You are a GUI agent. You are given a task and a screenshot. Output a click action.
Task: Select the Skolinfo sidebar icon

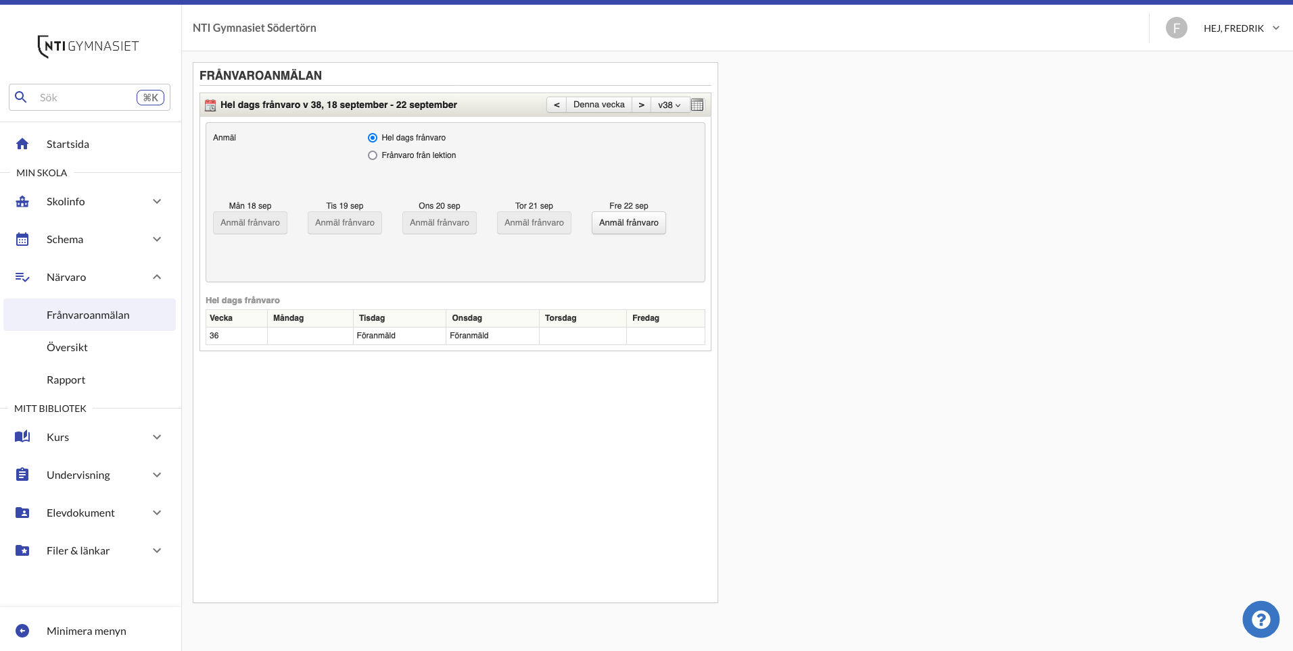point(22,201)
